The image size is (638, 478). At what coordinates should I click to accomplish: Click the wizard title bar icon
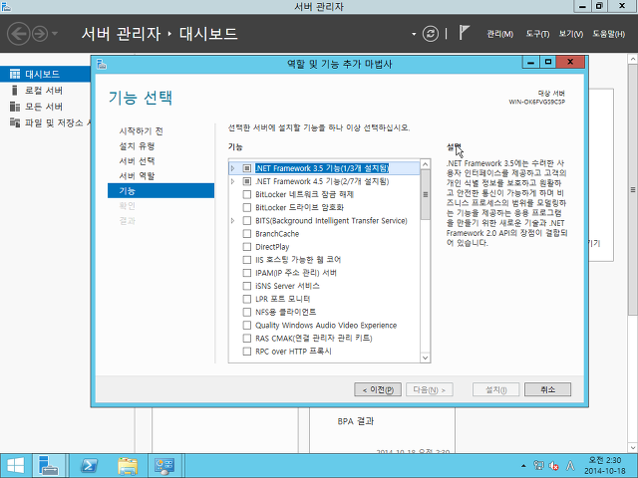coord(102,64)
